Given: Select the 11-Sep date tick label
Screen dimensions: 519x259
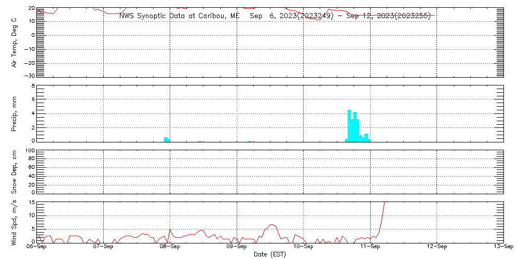Looking at the screenshot, I should (370, 248).
